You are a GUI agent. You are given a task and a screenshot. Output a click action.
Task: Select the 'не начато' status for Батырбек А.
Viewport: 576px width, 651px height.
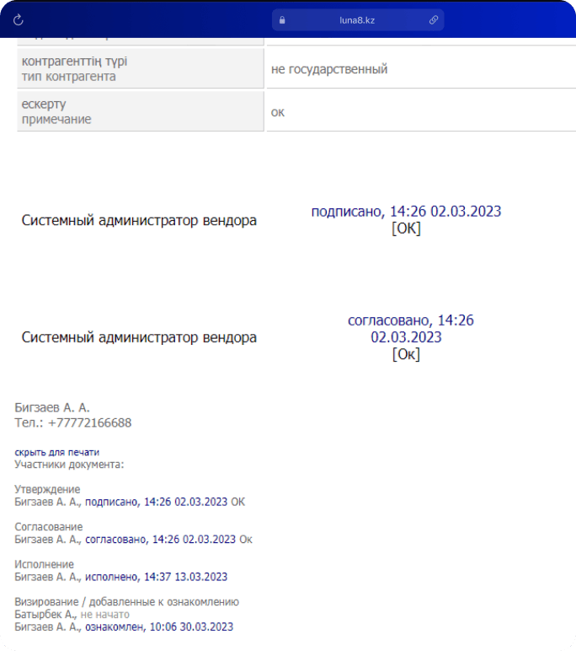click(105, 615)
